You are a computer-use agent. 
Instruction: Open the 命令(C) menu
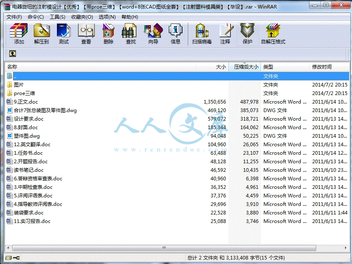[35, 17]
